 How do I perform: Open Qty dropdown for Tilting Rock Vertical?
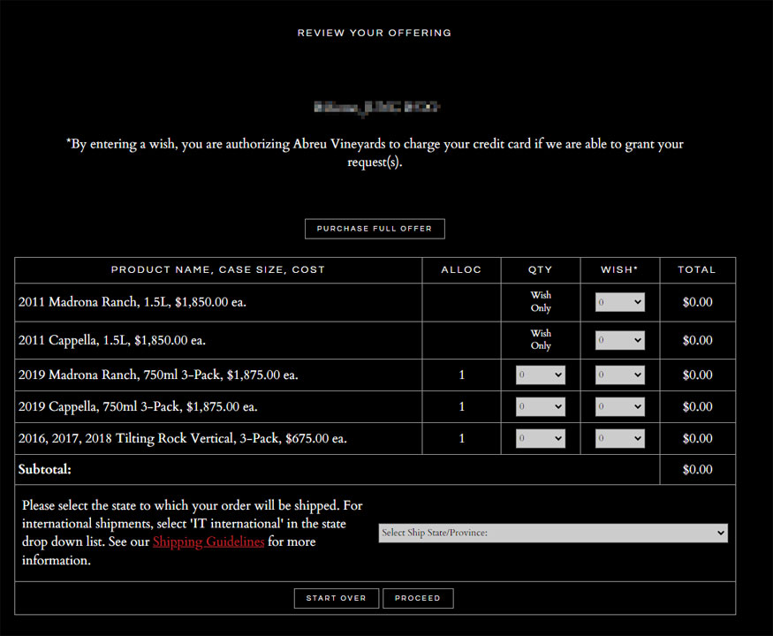541,438
